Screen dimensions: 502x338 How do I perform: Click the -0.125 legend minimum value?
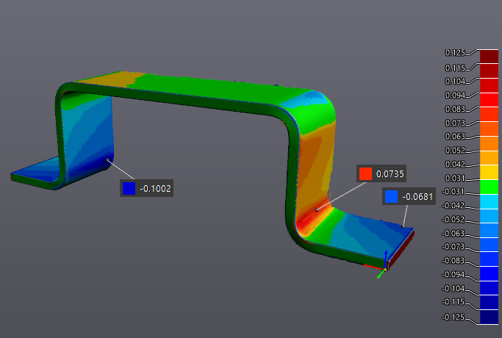[453, 317]
